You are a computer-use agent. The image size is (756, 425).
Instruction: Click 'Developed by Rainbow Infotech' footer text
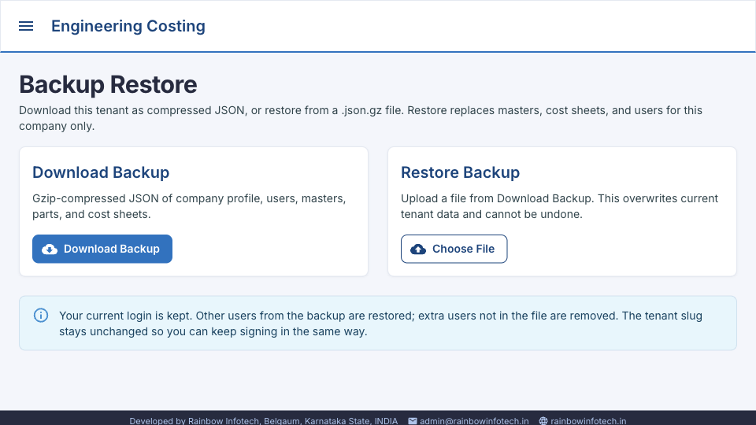[263, 420]
